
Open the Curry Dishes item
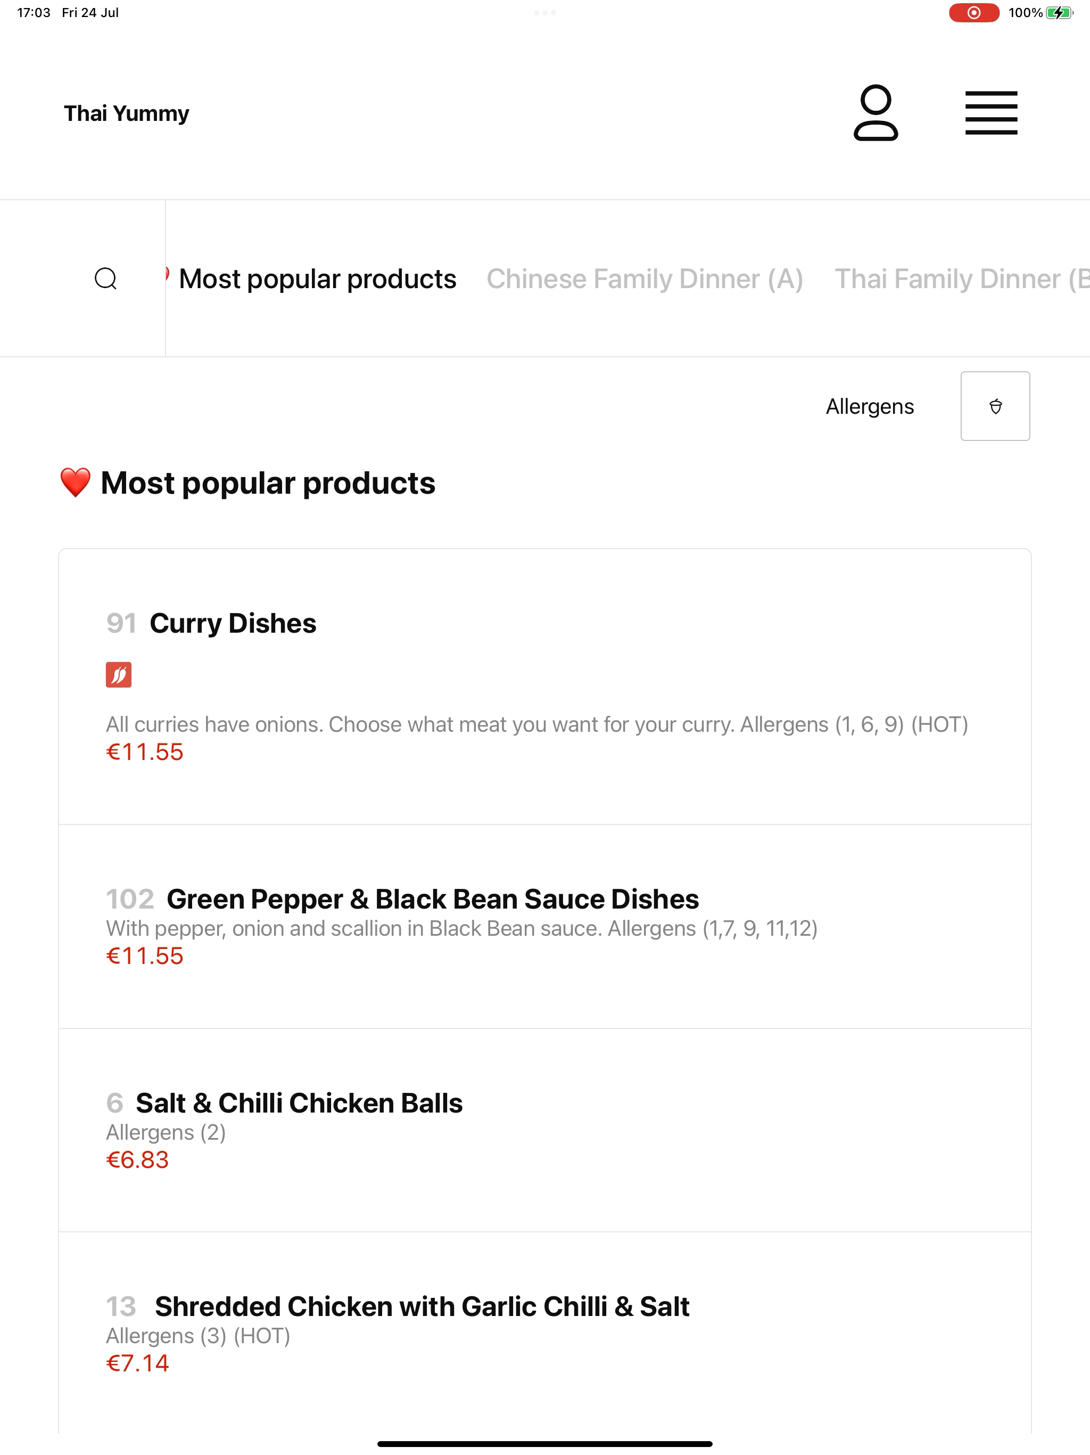tap(545, 686)
